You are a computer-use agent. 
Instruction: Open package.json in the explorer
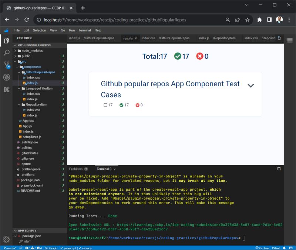[30, 180]
